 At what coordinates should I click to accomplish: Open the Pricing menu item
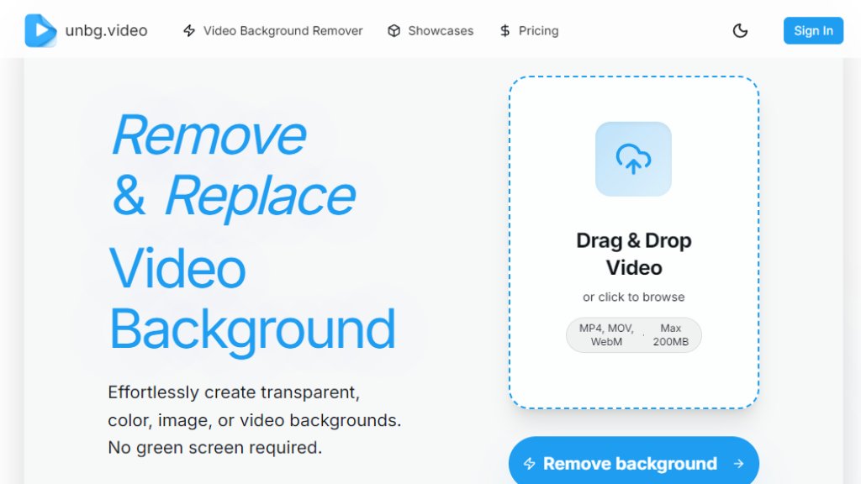[x=538, y=30]
